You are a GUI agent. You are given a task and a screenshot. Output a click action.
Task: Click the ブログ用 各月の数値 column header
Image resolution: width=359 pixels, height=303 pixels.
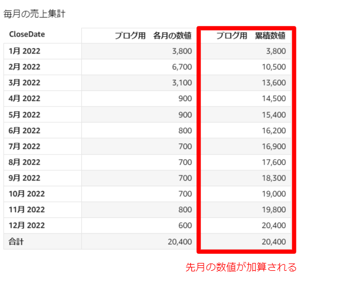click(x=153, y=36)
